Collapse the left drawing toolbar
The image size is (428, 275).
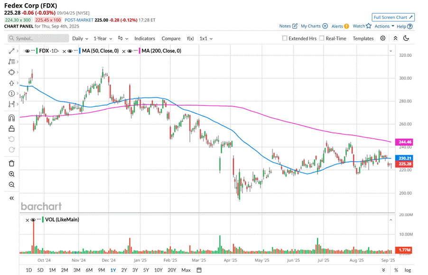11,198
